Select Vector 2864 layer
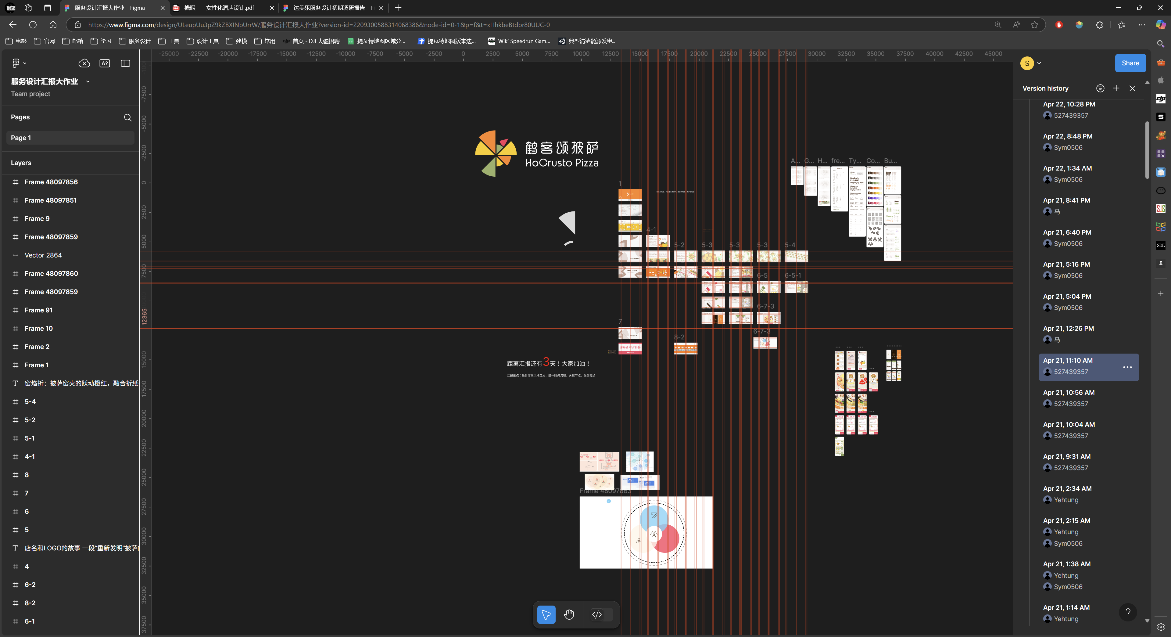 pos(70,255)
